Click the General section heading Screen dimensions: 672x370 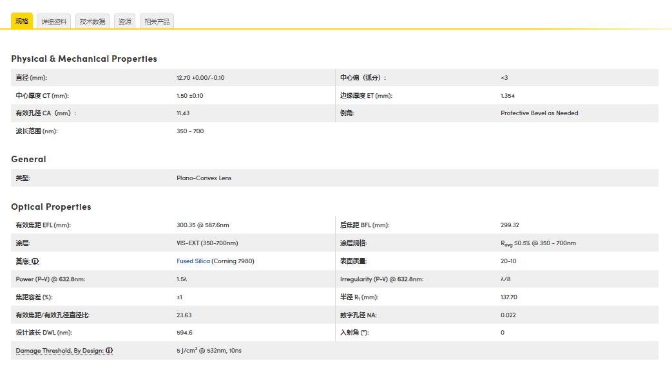click(x=28, y=160)
